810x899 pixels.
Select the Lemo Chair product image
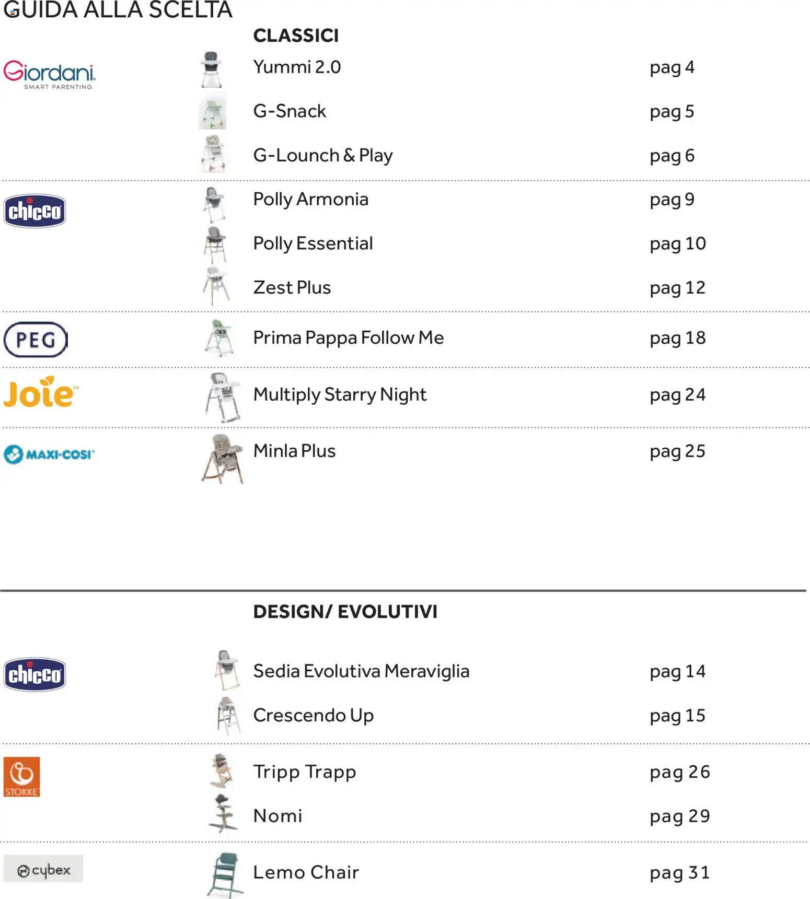(x=226, y=875)
